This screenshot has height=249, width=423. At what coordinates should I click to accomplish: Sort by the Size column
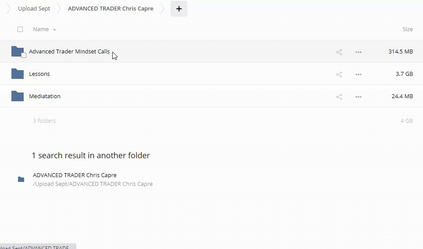coord(407,29)
